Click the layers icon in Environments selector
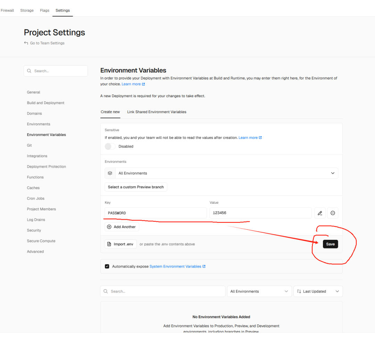The width and height of the screenshot is (375, 337). pyautogui.click(x=110, y=173)
